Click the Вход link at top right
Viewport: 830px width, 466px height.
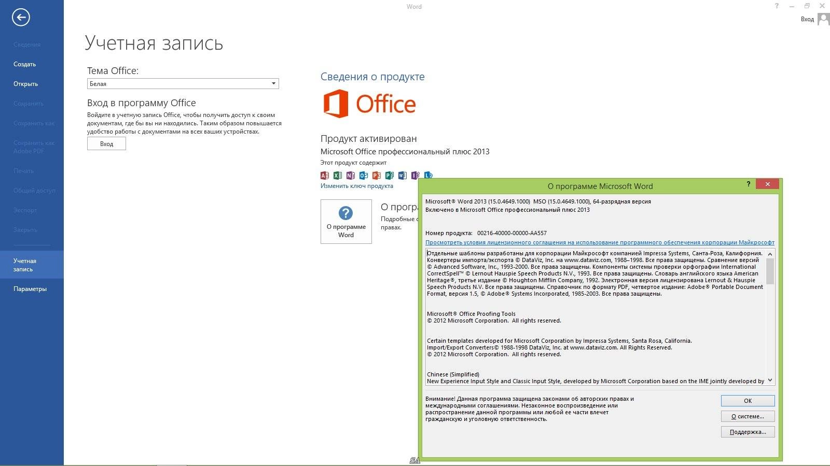coord(807,19)
